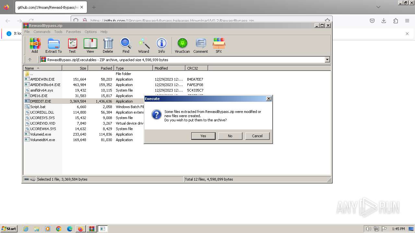Image resolution: width=415 pixels, height=233 pixels.
Task: Open the File menu
Action: coord(27,32)
